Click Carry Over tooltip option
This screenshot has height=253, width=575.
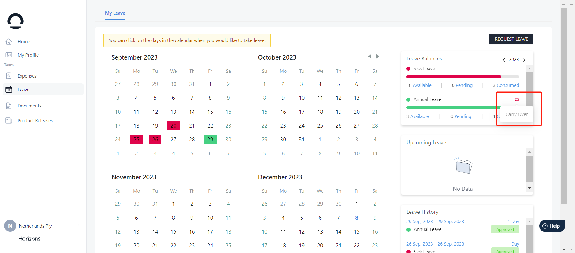517,114
